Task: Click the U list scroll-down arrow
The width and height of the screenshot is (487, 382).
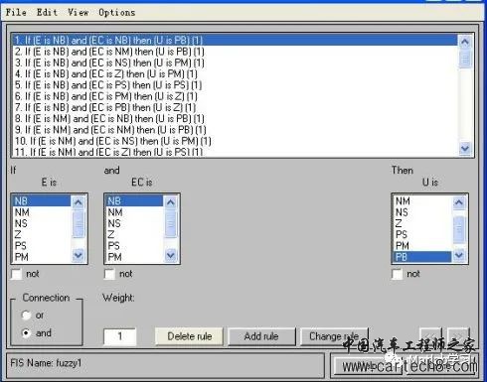Action: pyautogui.click(x=459, y=255)
